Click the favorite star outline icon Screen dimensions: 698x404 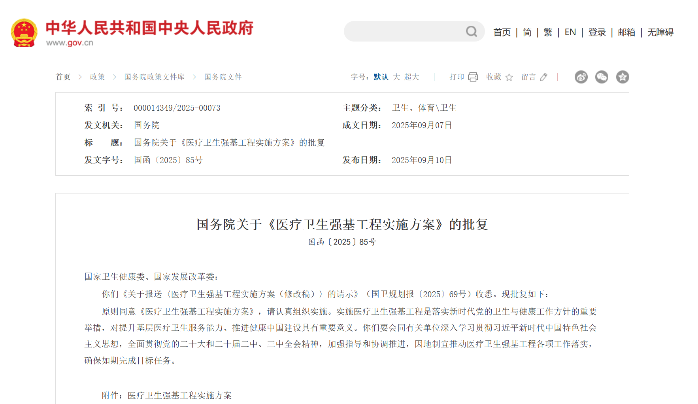click(509, 77)
